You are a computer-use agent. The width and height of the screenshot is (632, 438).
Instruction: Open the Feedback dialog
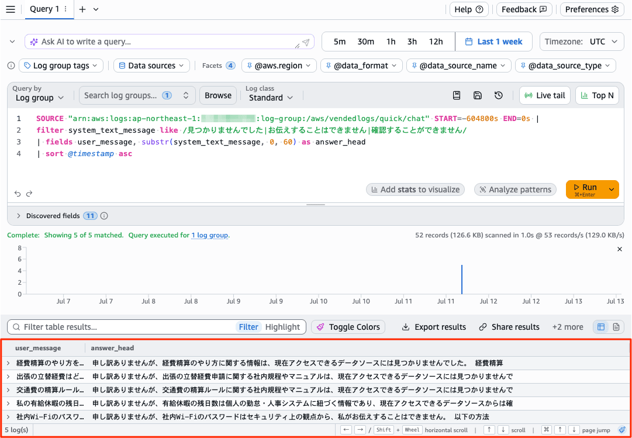pos(524,9)
